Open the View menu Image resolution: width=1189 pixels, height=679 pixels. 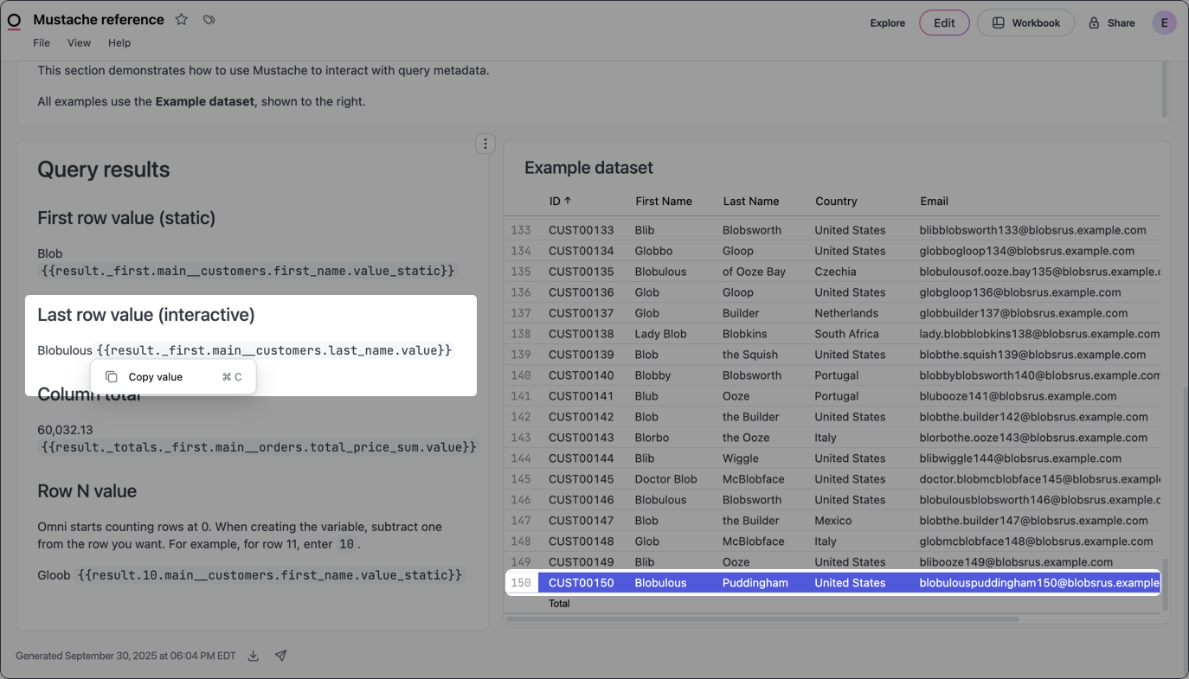(x=79, y=43)
